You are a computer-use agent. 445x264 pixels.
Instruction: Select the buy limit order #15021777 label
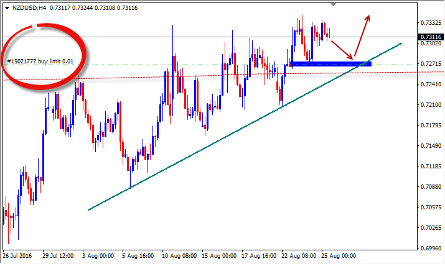pos(40,61)
